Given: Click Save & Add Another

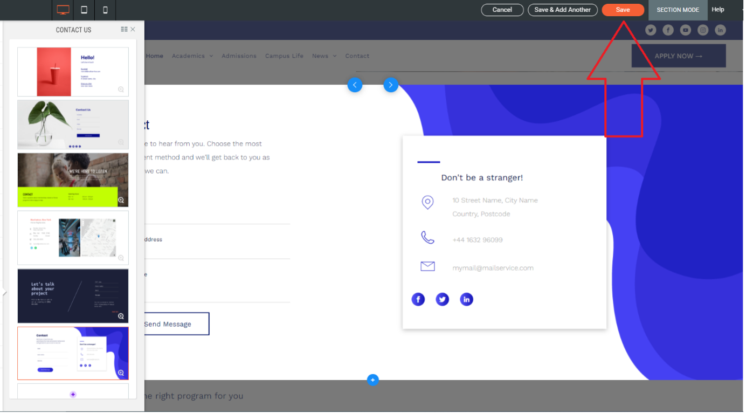Looking at the screenshot, I should pyautogui.click(x=562, y=9).
